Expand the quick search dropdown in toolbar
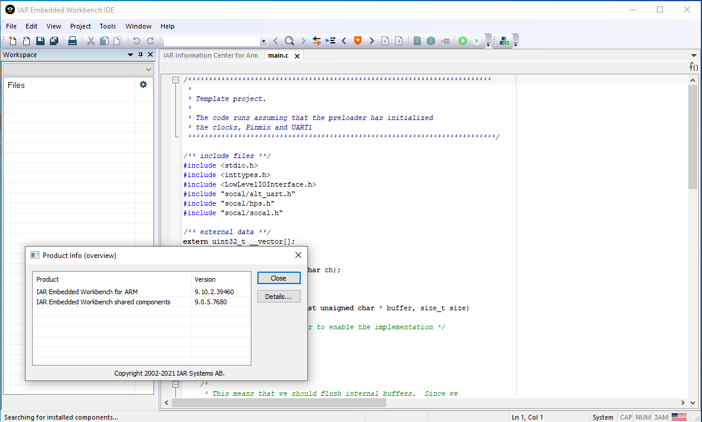 [263, 41]
